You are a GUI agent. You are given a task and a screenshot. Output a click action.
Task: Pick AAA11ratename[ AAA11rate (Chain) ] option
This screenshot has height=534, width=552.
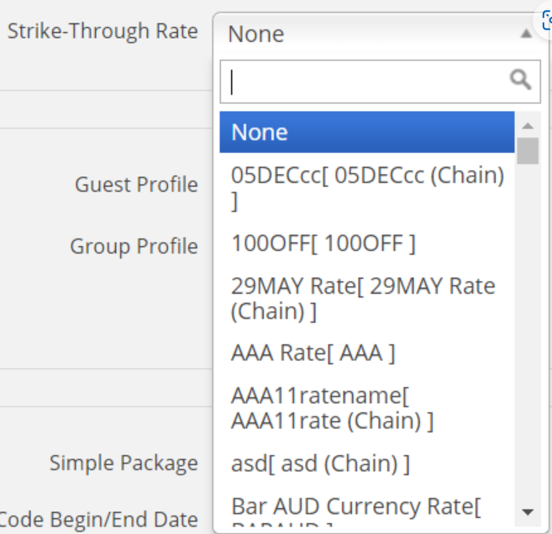pos(367,408)
